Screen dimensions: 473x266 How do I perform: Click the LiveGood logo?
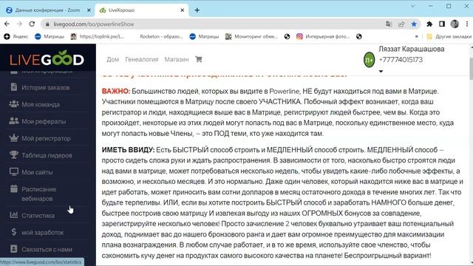pyautogui.click(x=47, y=58)
